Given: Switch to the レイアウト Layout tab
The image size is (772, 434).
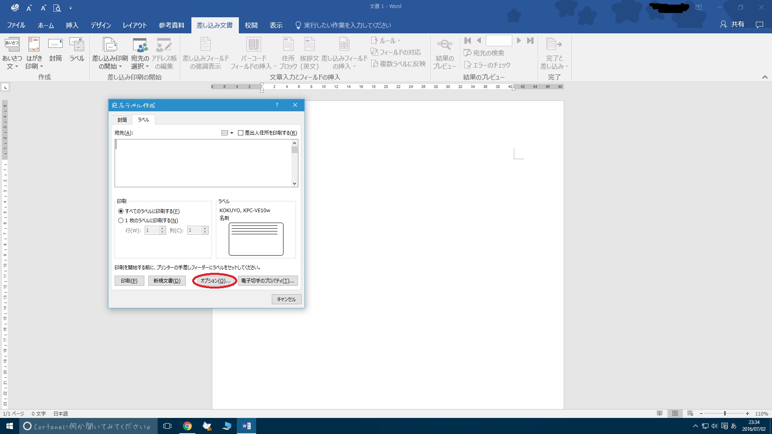Looking at the screenshot, I should (x=135, y=25).
